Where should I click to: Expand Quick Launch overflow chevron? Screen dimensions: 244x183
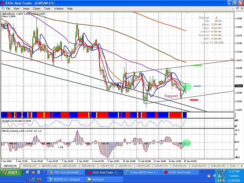[x=45, y=171]
